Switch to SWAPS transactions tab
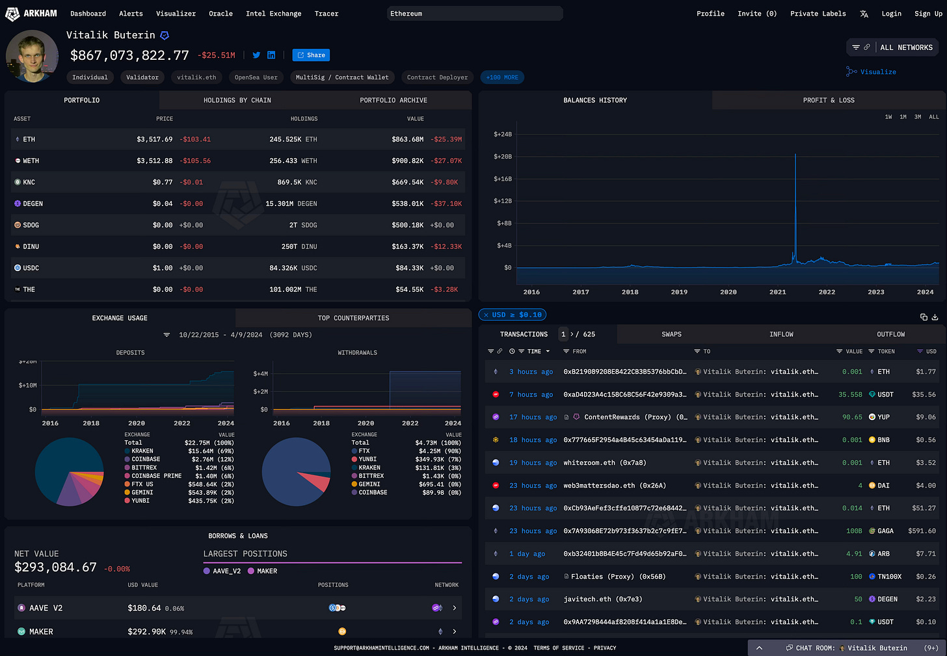The height and width of the screenshot is (656, 947). (671, 334)
